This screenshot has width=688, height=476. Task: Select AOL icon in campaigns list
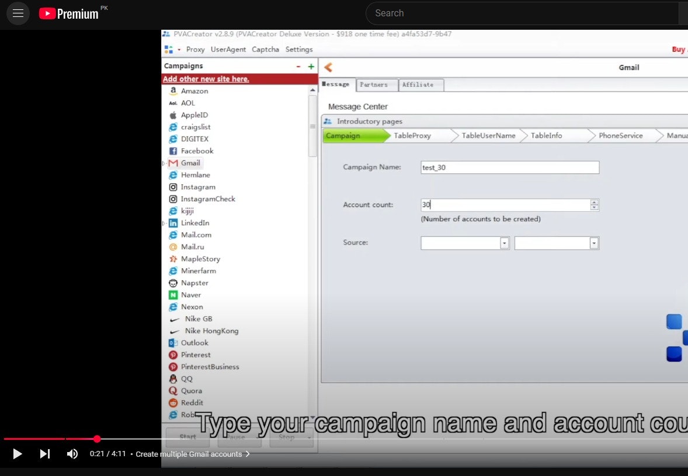click(x=173, y=103)
